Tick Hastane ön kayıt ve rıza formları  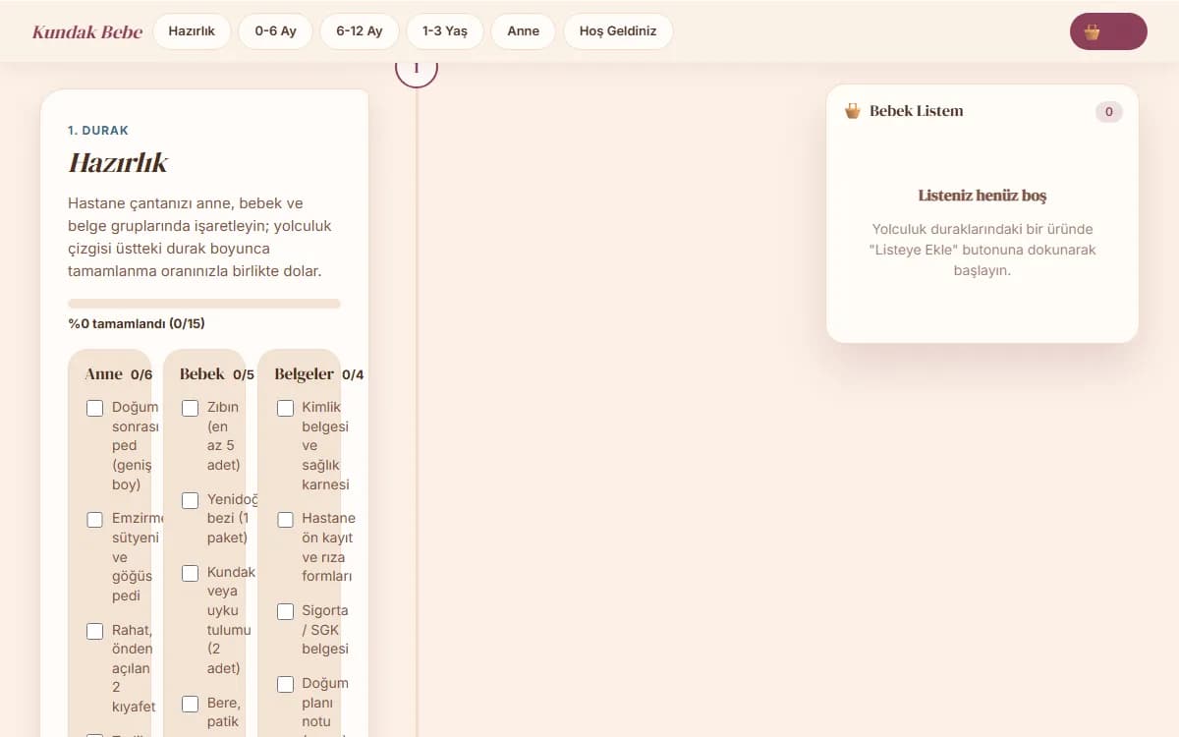(x=285, y=519)
